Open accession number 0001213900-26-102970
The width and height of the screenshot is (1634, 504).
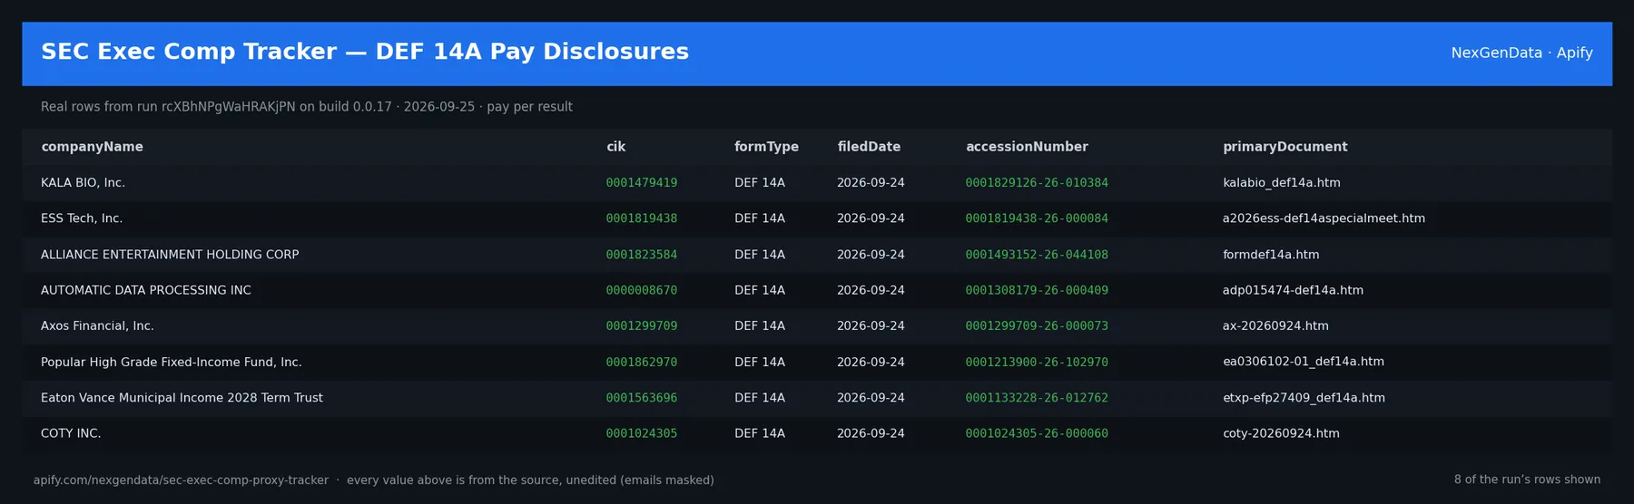(1037, 362)
